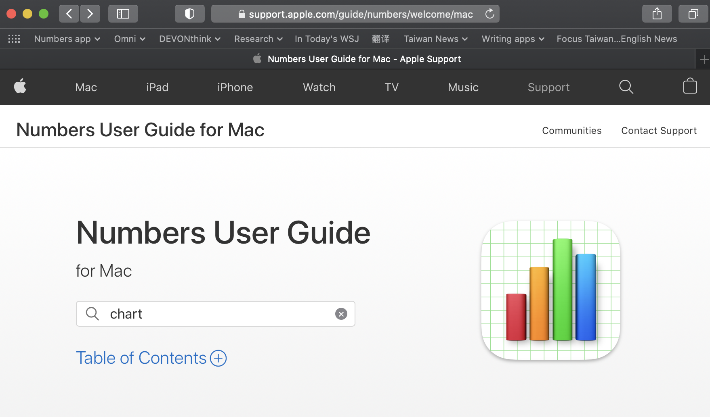Image resolution: width=710 pixels, height=417 pixels.
Task: Click the lock icon in the address bar
Action: click(x=242, y=14)
